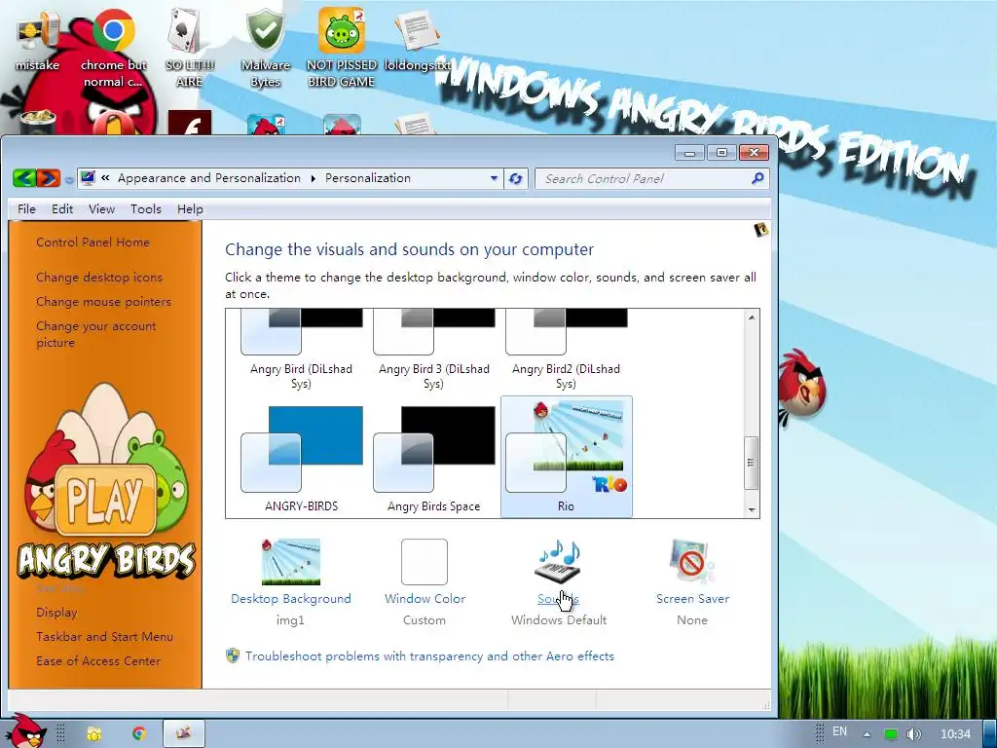Open the Angry Bird Start button

click(24, 731)
